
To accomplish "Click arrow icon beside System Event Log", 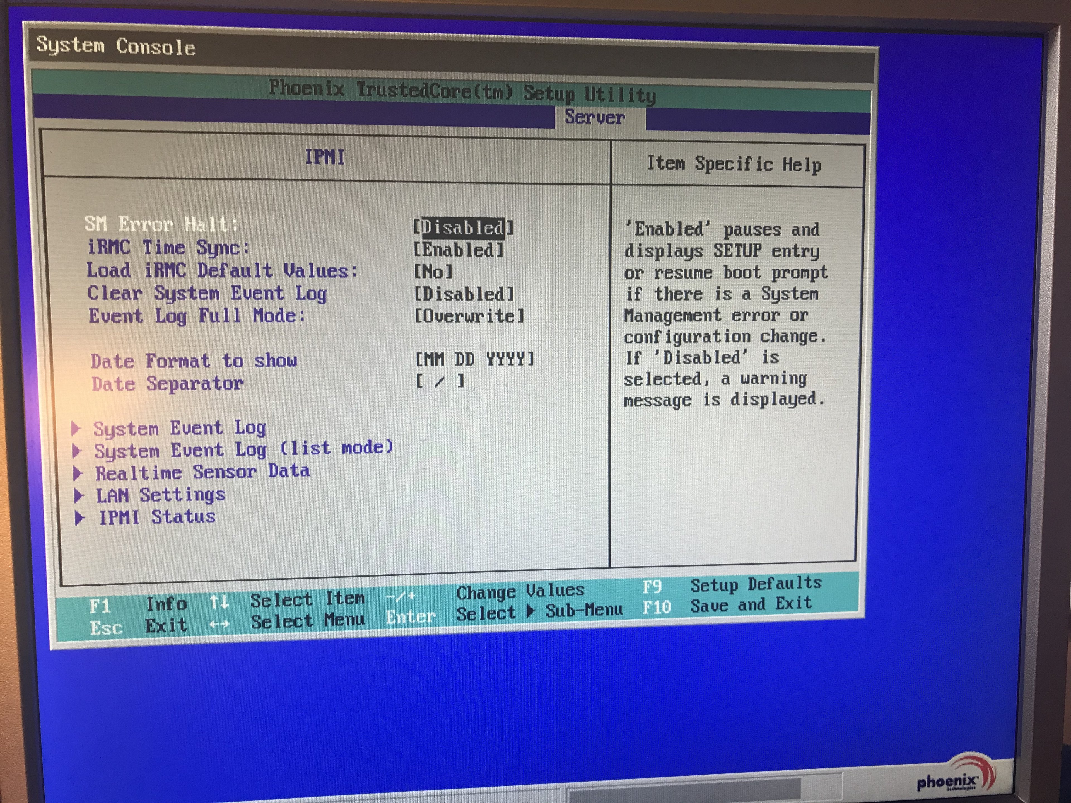I will pos(76,428).
